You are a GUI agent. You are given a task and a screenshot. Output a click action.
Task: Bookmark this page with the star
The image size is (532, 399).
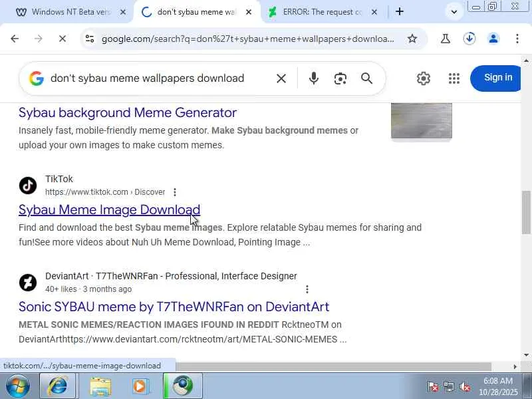coord(412,39)
